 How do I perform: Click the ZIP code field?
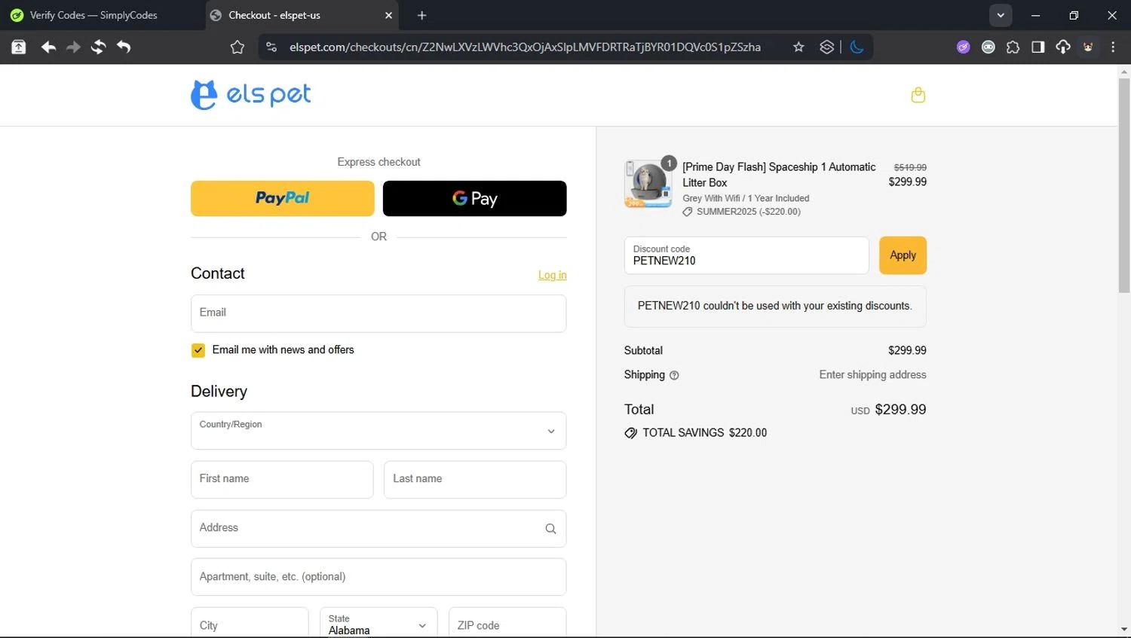[507, 624]
